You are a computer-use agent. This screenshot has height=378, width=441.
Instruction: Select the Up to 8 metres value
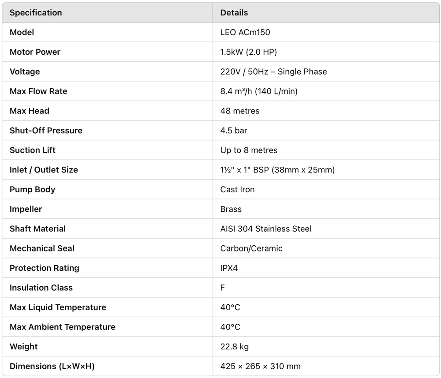pos(249,150)
